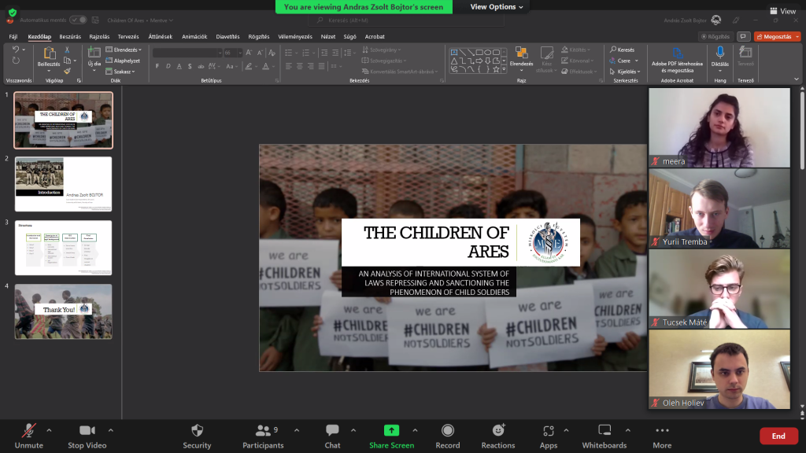Open the Beszúrás ribbon tab

tap(70, 36)
